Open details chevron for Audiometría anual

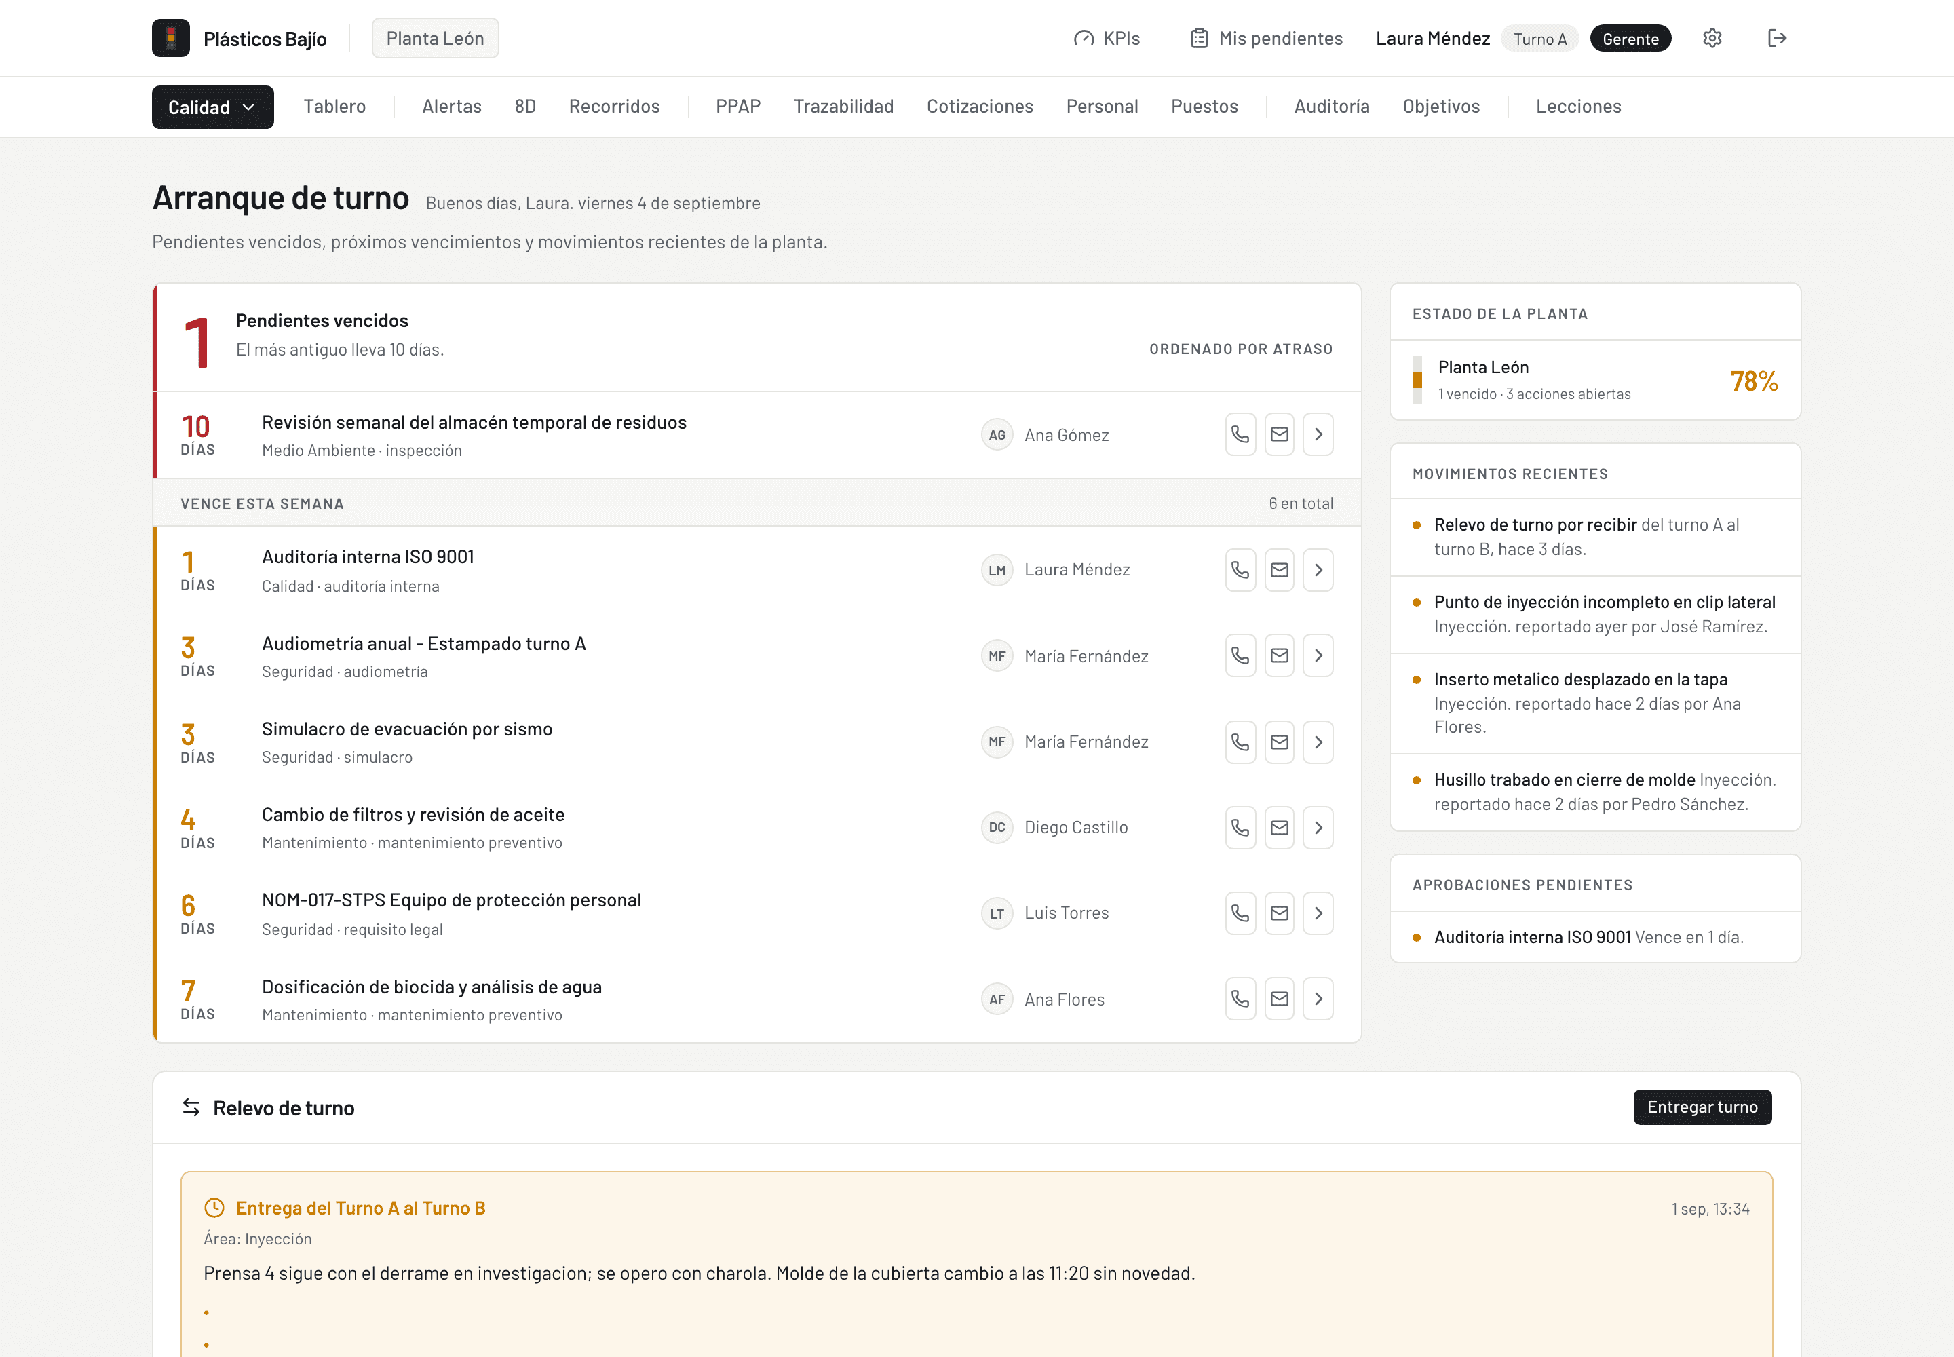coord(1318,655)
